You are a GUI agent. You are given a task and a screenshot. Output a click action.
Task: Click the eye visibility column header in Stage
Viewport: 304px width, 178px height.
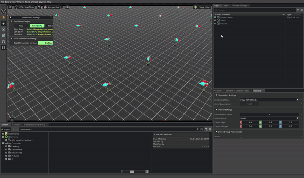(x=283, y=14)
